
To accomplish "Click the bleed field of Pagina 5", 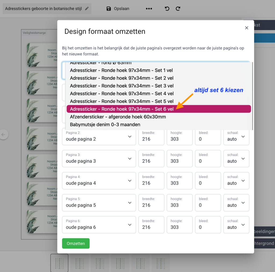I will (208, 203).
